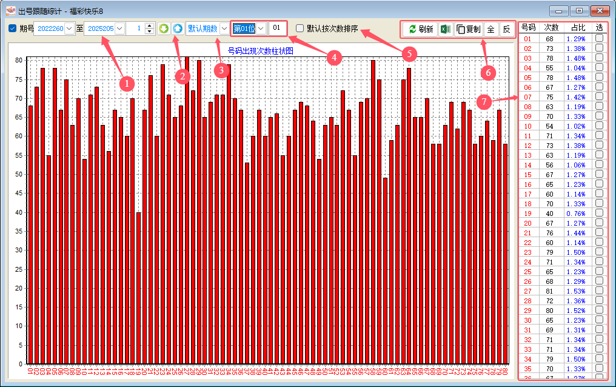This screenshot has height=387, width=616.
Task: Click the number input field showing 01
Action: [x=277, y=29]
